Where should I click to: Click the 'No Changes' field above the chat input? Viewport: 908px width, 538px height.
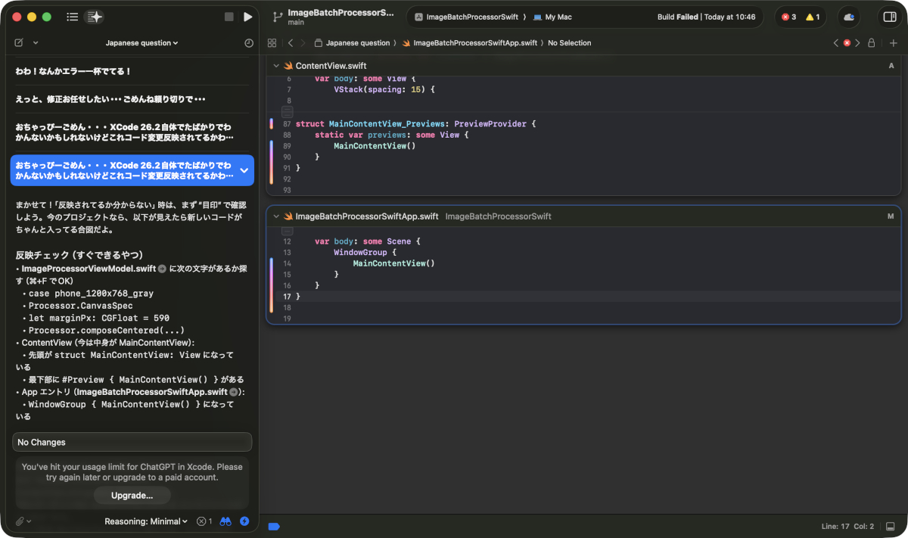click(x=132, y=442)
